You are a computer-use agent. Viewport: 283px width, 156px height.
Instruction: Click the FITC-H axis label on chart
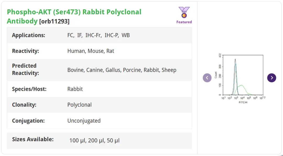[x=243, y=103]
